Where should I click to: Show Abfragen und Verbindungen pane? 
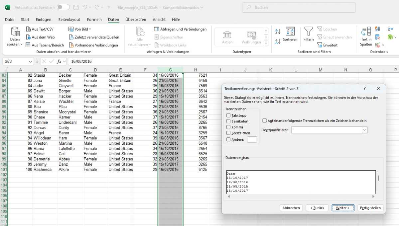(x=180, y=29)
